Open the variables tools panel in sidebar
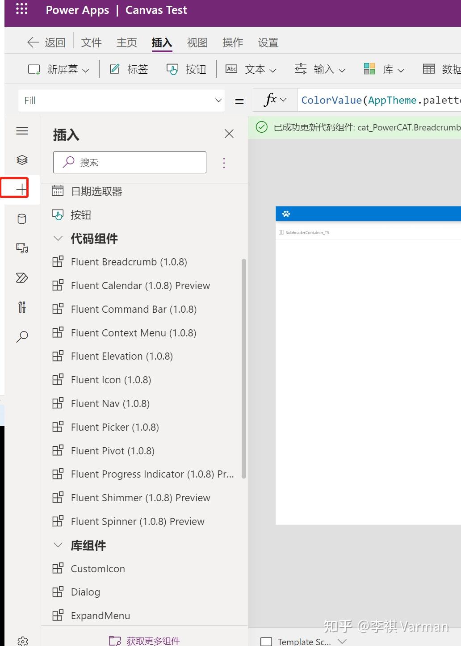This screenshot has height=646, width=461. click(x=22, y=307)
